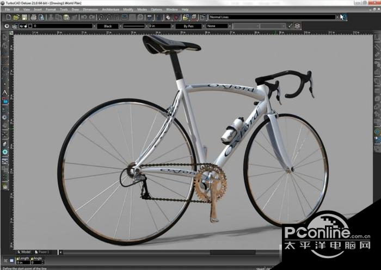Click the Length input field
This screenshot has height=270, width=381.
pyautogui.click(x=23, y=262)
